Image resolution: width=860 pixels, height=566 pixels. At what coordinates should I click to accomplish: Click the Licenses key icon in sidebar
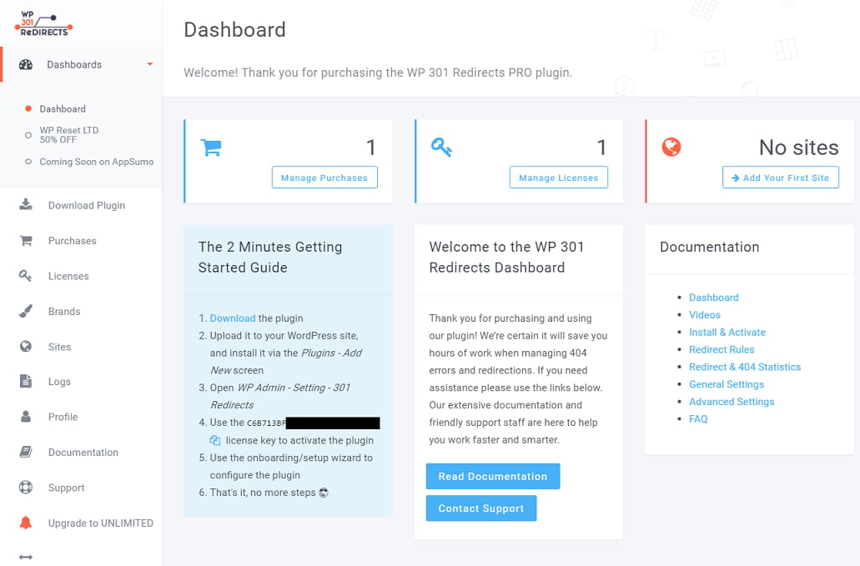[26, 276]
